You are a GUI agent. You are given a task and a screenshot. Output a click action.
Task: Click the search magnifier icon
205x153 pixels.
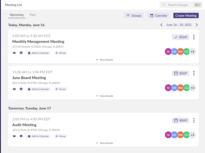point(164,5)
